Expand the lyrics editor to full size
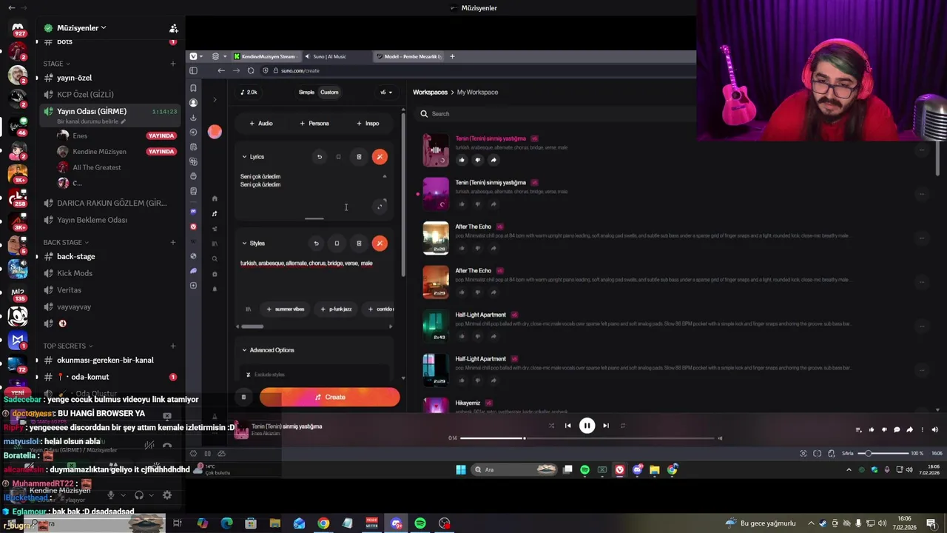Image resolution: width=947 pixels, height=533 pixels. [x=380, y=207]
